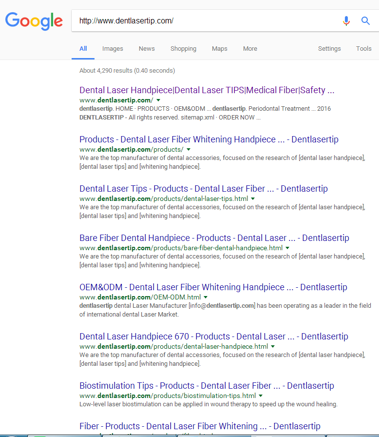The width and height of the screenshot is (379, 437).
Task: Switch to the News tab
Action: (147, 49)
